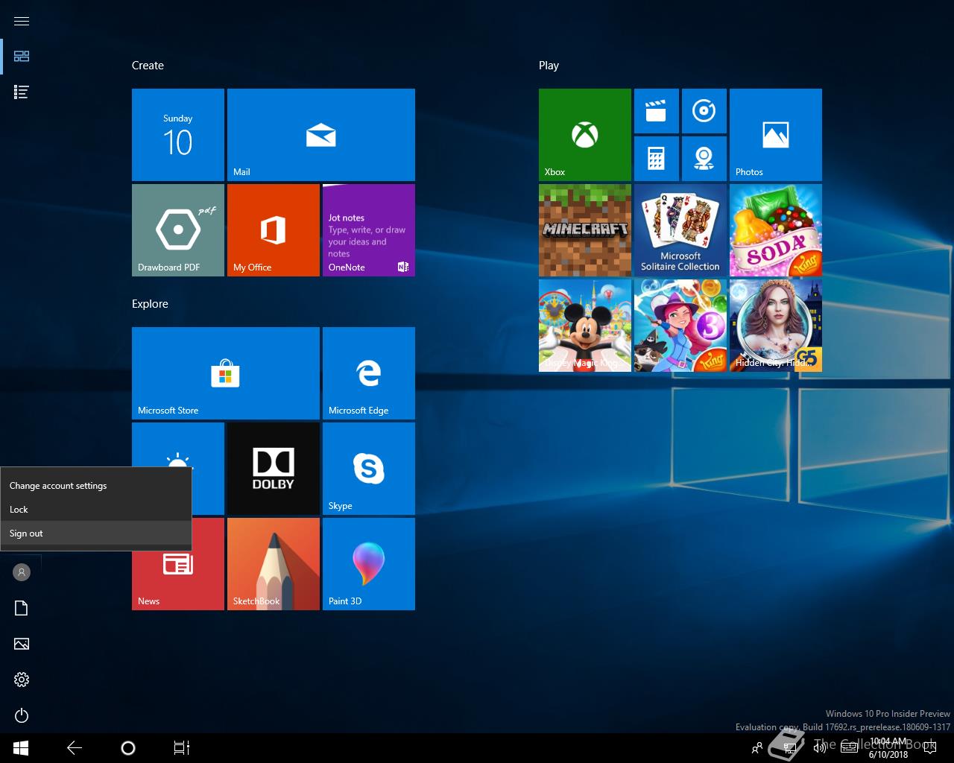954x763 pixels.
Task: Open the Pictures folder shortcut
Action: pos(22,644)
